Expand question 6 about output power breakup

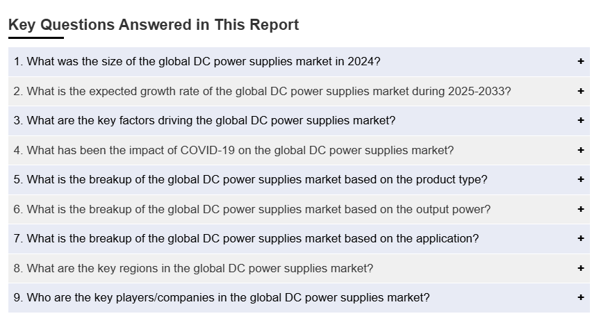click(x=252, y=209)
